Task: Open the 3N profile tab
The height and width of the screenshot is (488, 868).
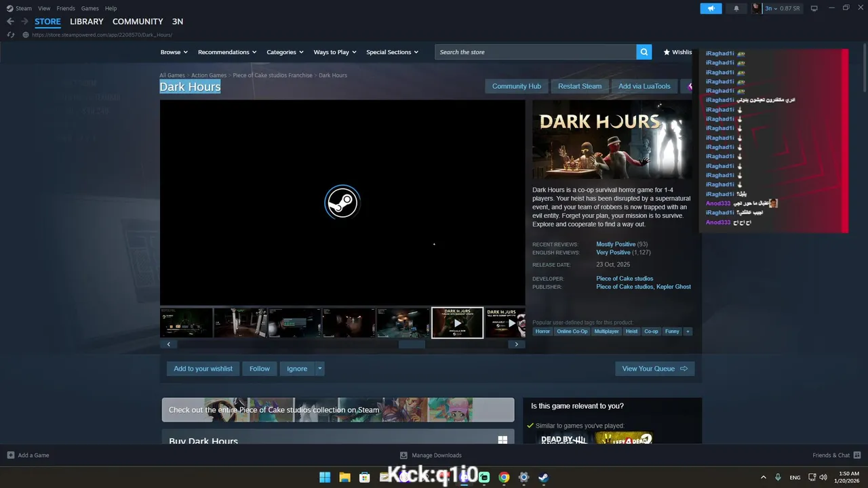Action: pyautogui.click(x=178, y=22)
